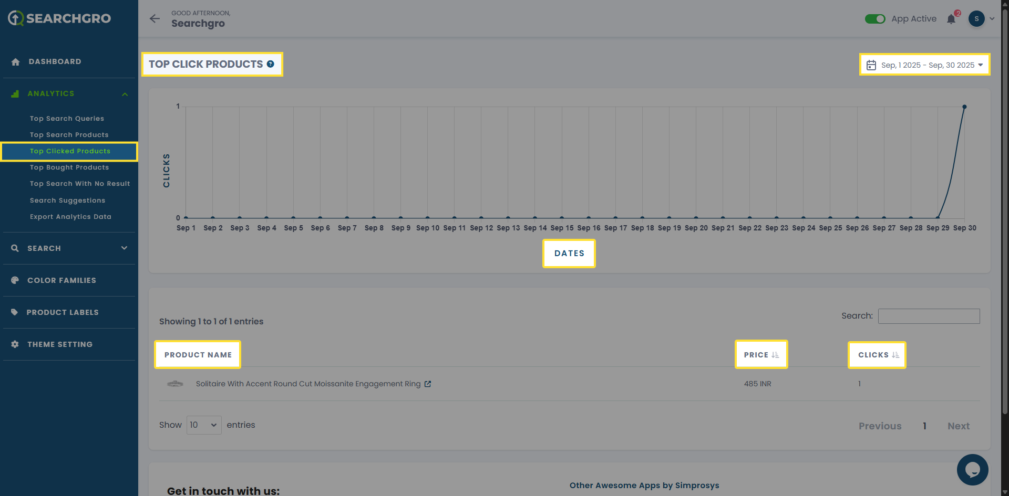Click the back arrow icon in header
1009x496 pixels.
pos(155,19)
